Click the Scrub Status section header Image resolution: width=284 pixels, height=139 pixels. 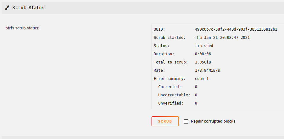coord(143,8)
